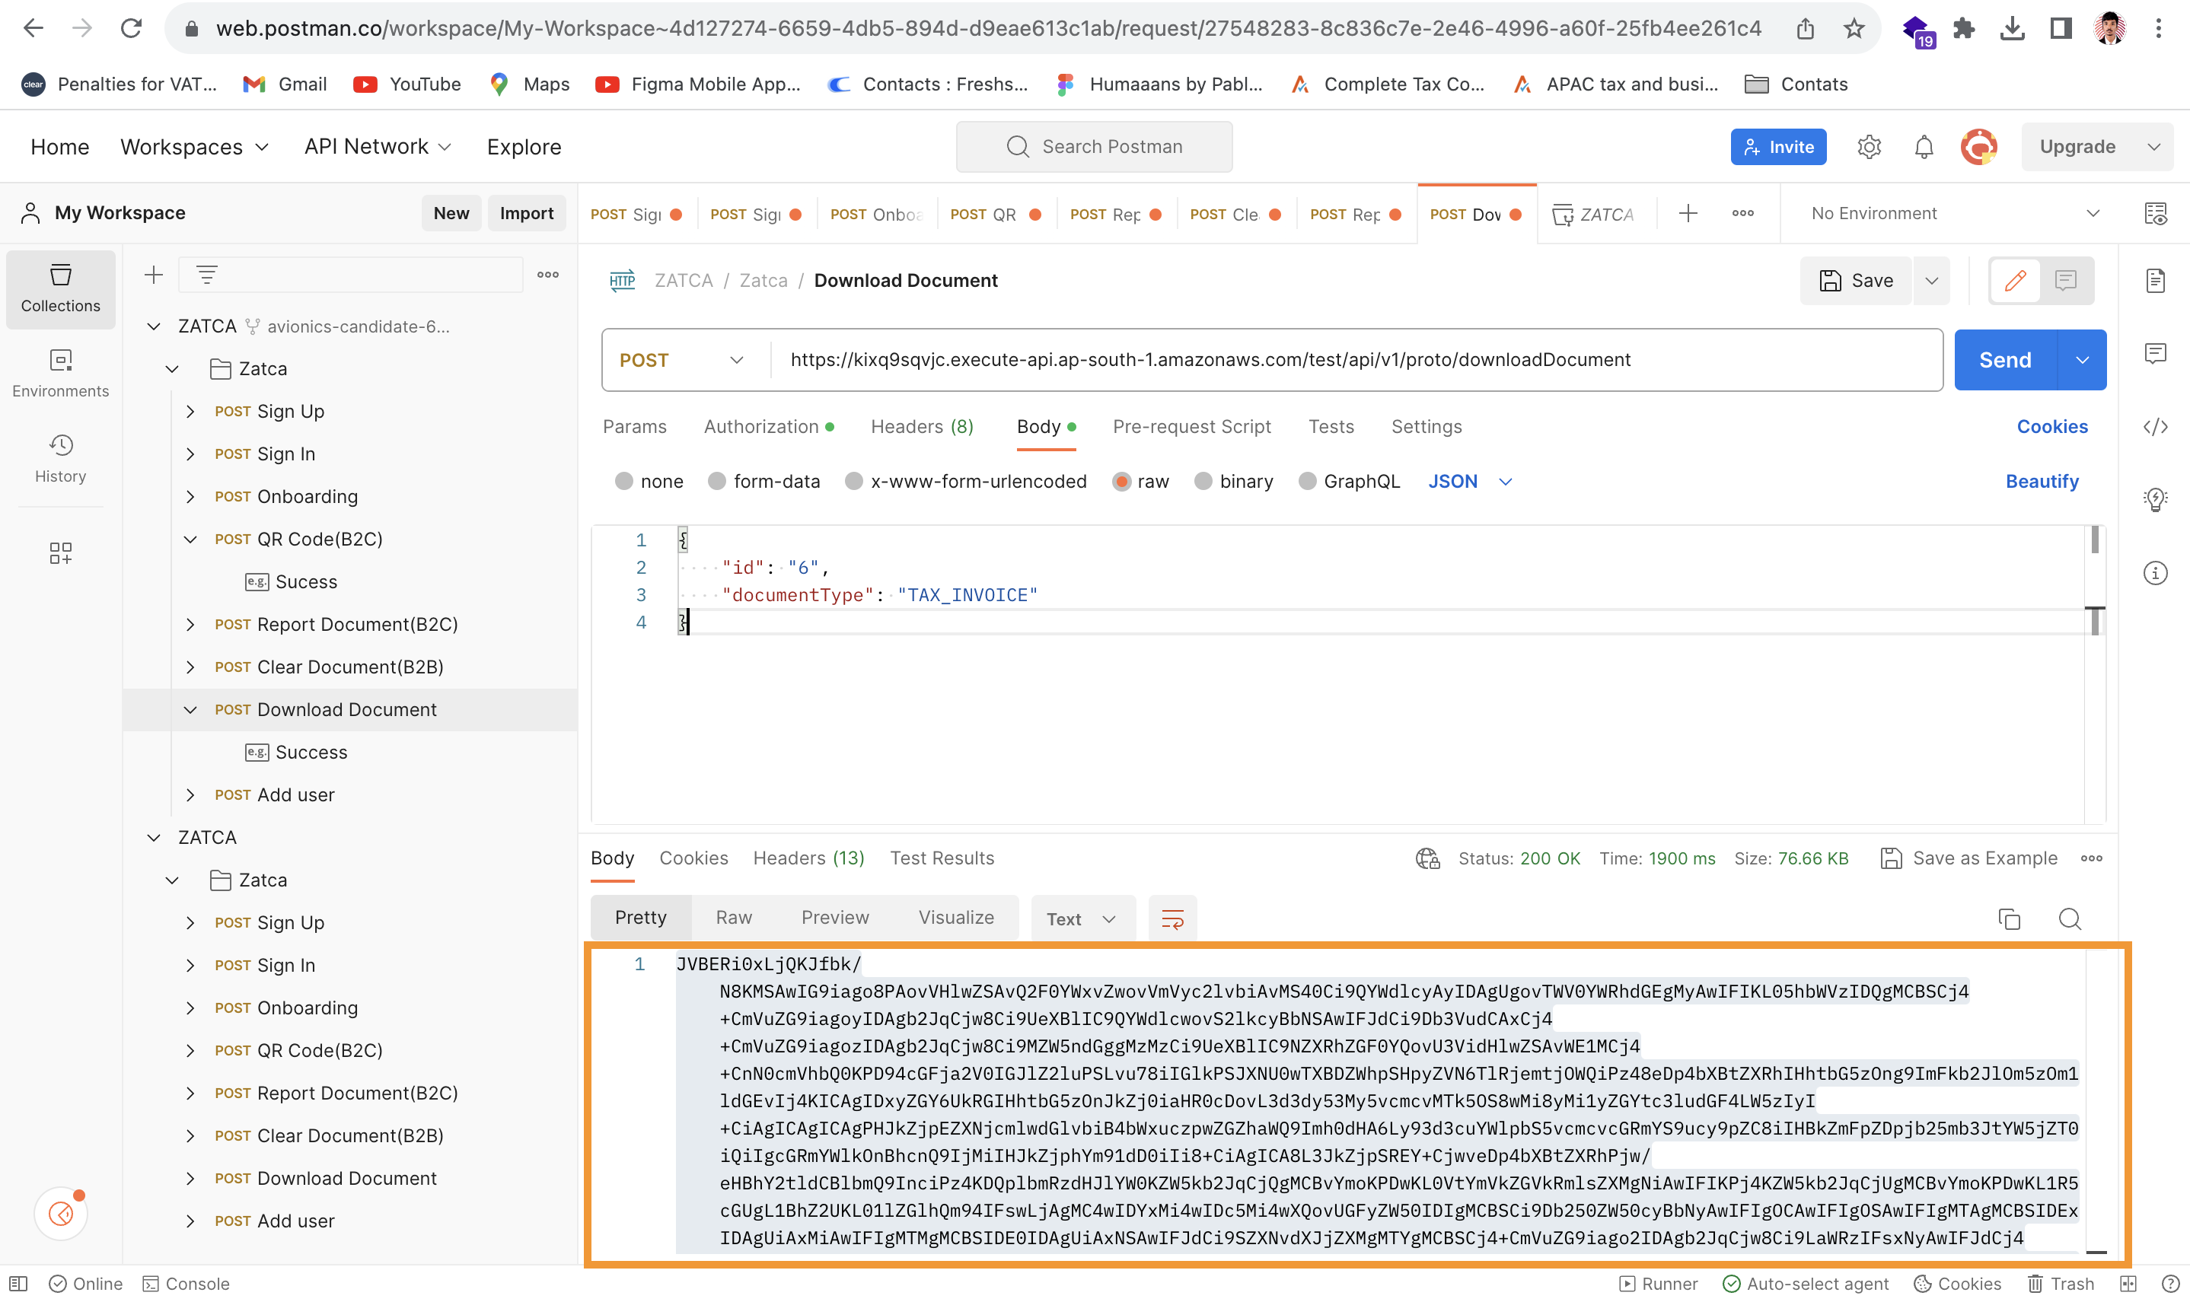Search within the response body
2190x1302 pixels.
click(x=2069, y=918)
